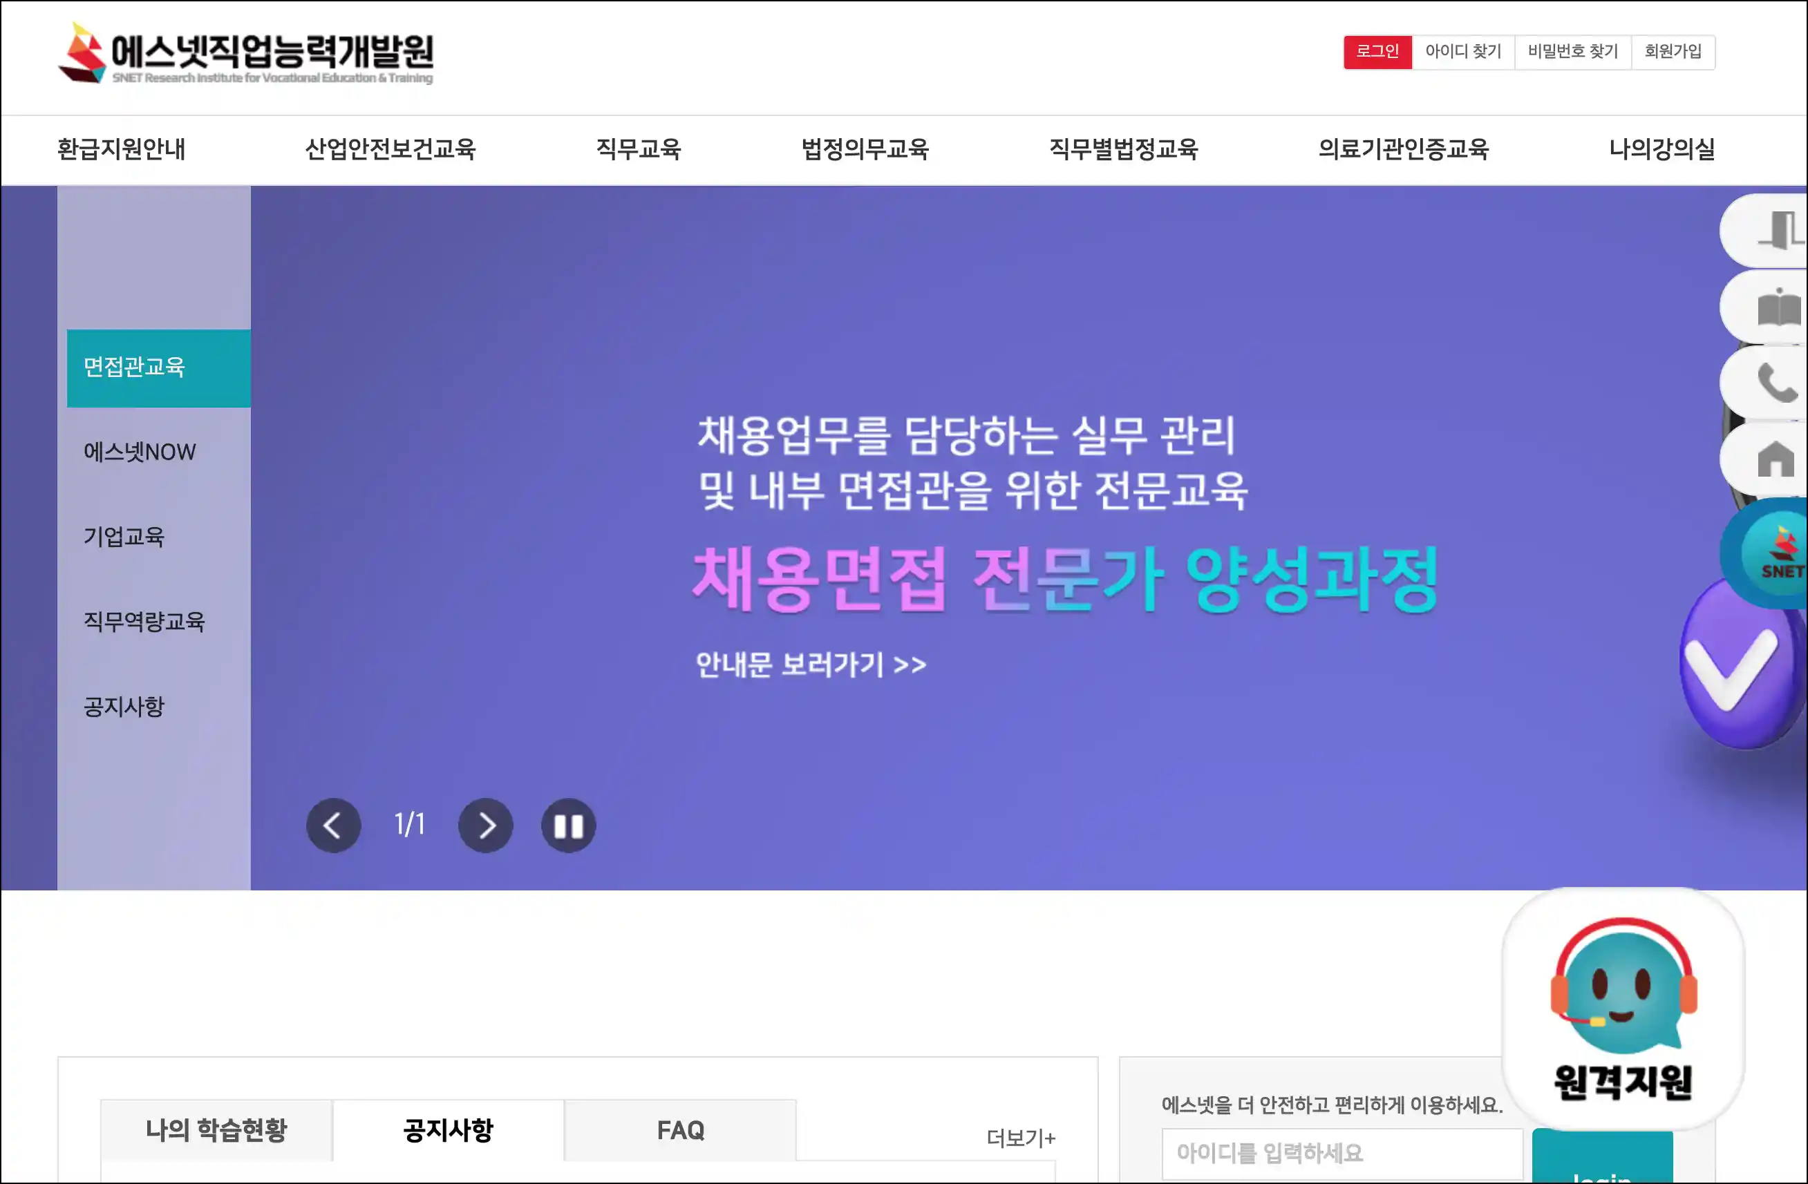Click the 회원가입 link

[1673, 52]
